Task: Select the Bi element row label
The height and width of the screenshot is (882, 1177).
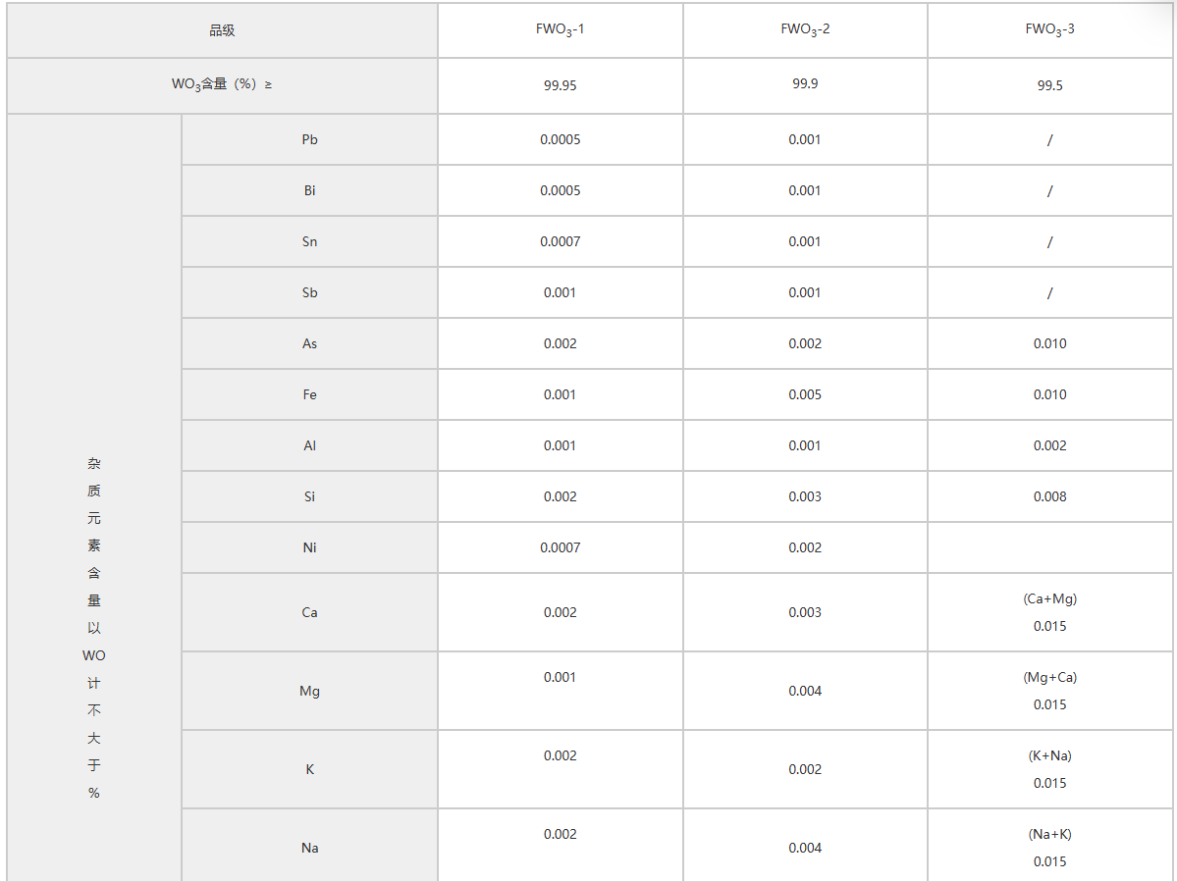Action: 309,190
